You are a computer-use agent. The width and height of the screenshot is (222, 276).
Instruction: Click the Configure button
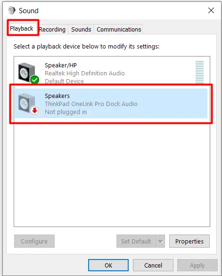[x=34, y=241]
